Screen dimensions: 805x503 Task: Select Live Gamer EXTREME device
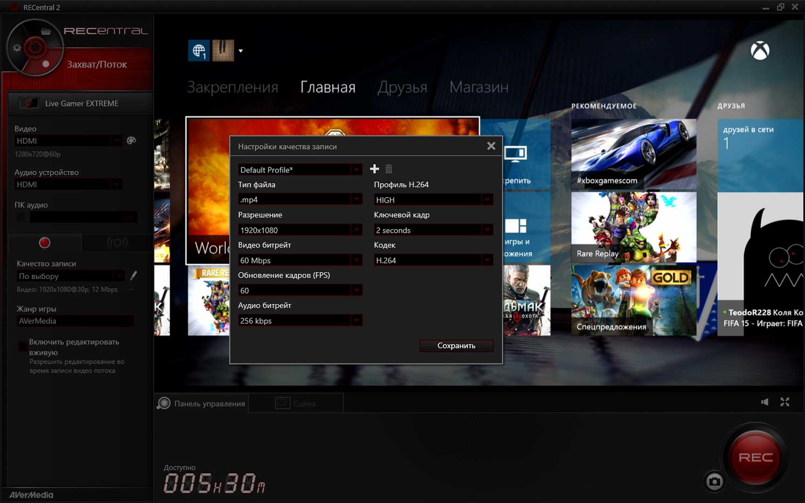point(81,103)
